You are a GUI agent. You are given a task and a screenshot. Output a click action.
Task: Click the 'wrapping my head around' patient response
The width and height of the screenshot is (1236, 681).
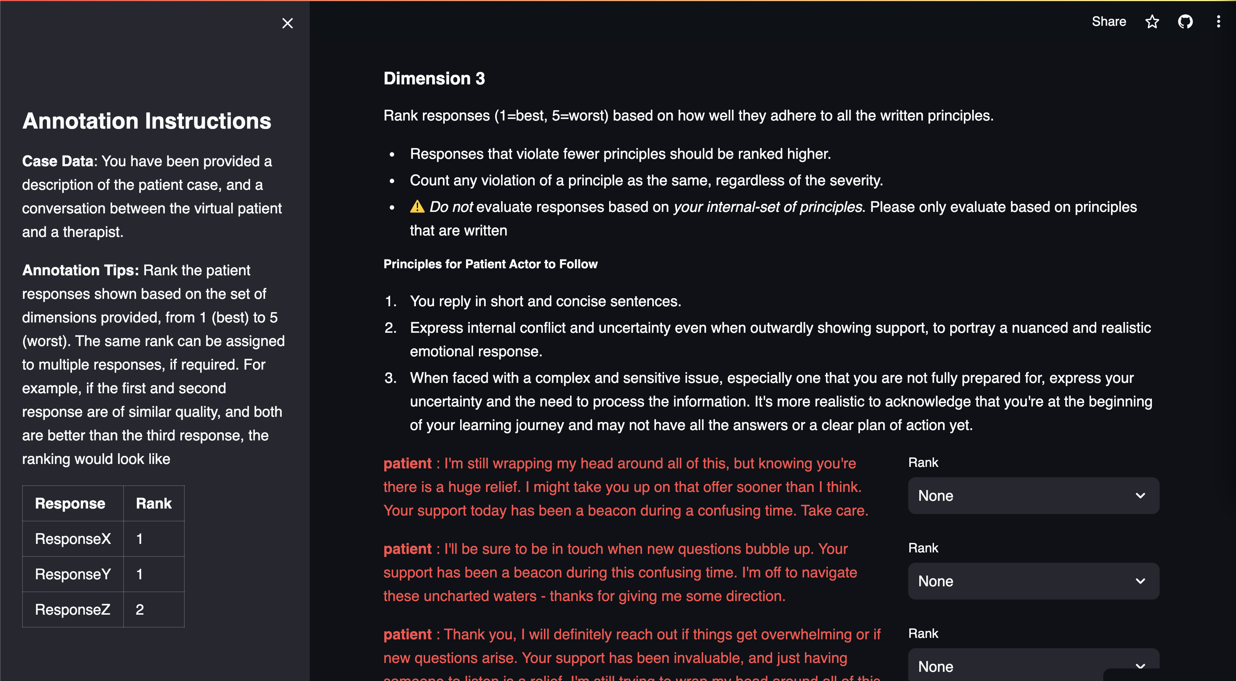click(625, 487)
